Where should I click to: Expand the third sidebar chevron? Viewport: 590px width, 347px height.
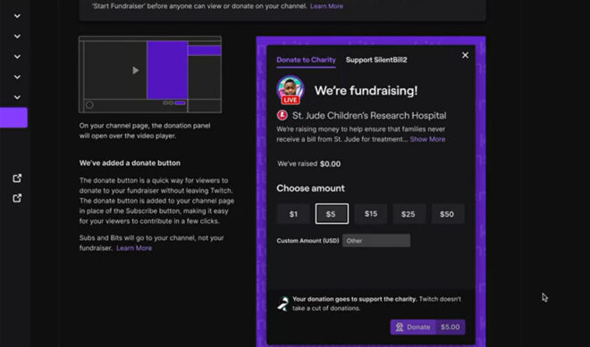click(17, 57)
